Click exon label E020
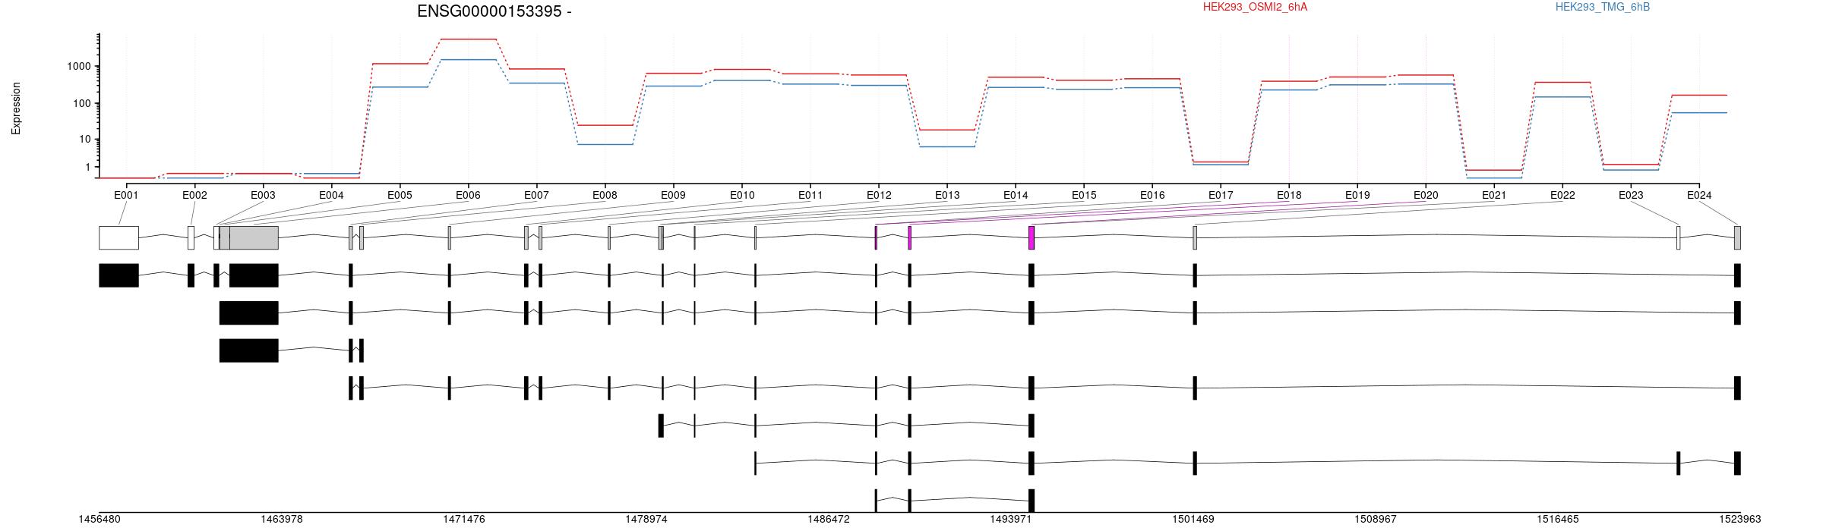This screenshot has height=531, width=1823. click(1426, 195)
